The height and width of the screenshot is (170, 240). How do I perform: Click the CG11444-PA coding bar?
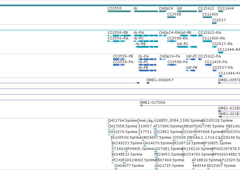pos(220,76)
